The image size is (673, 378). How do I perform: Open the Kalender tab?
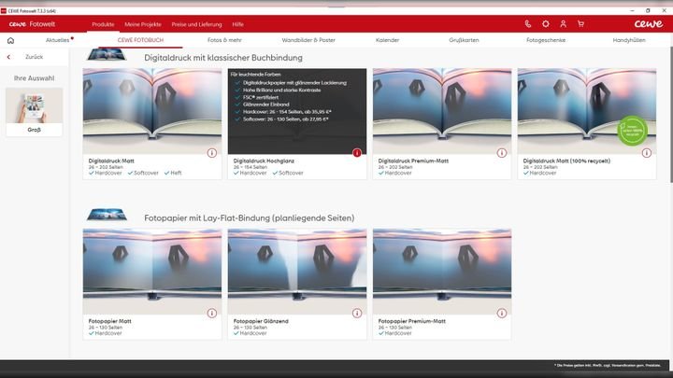pyautogui.click(x=387, y=40)
